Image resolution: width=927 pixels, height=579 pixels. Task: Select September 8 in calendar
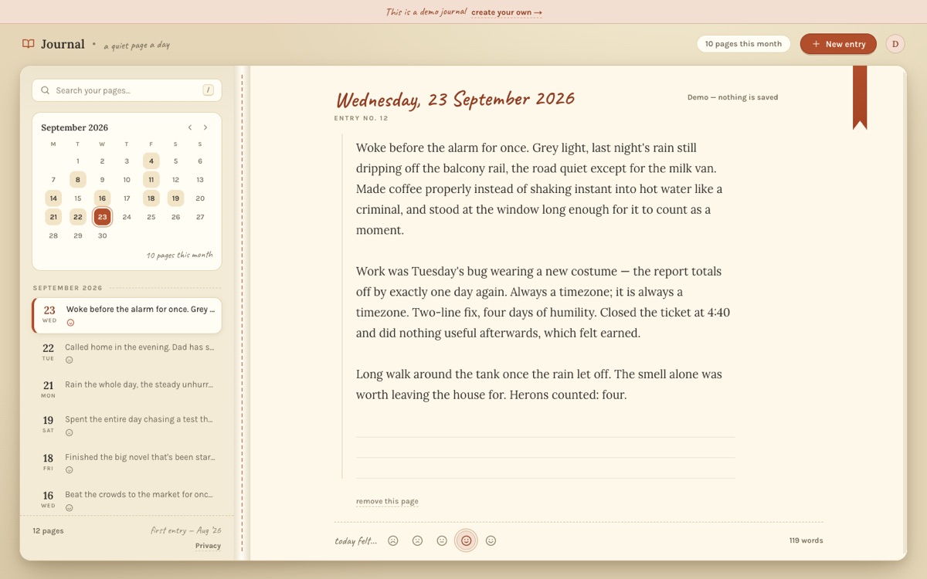click(78, 180)
